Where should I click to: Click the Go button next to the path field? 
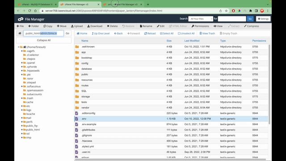67,33
